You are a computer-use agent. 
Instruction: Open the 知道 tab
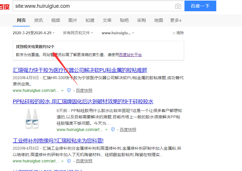(90, 20)
